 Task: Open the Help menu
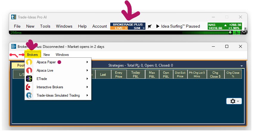coord(82,26)
